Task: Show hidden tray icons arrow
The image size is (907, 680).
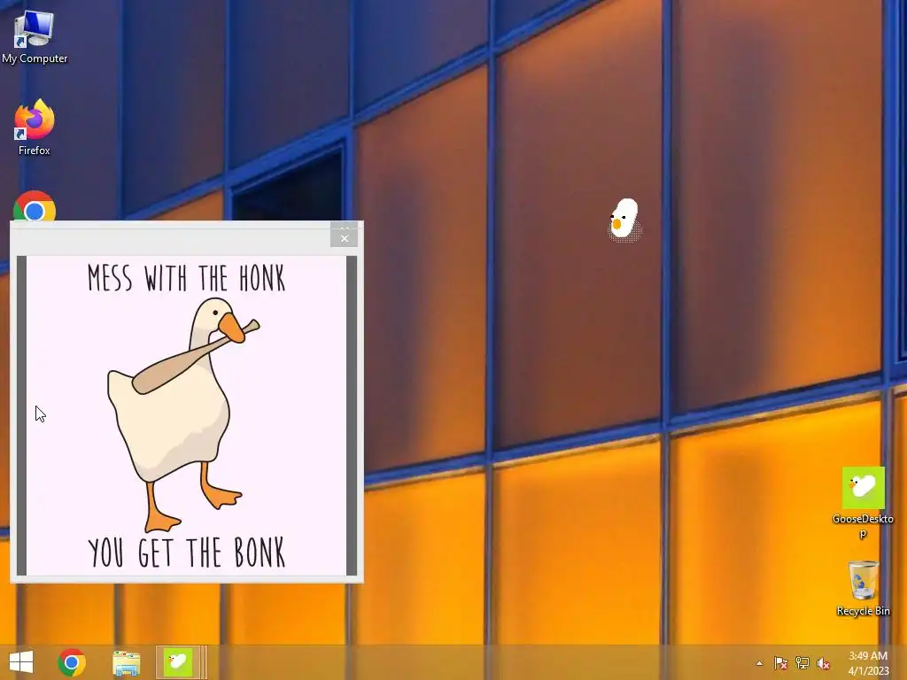Action: 759,663
